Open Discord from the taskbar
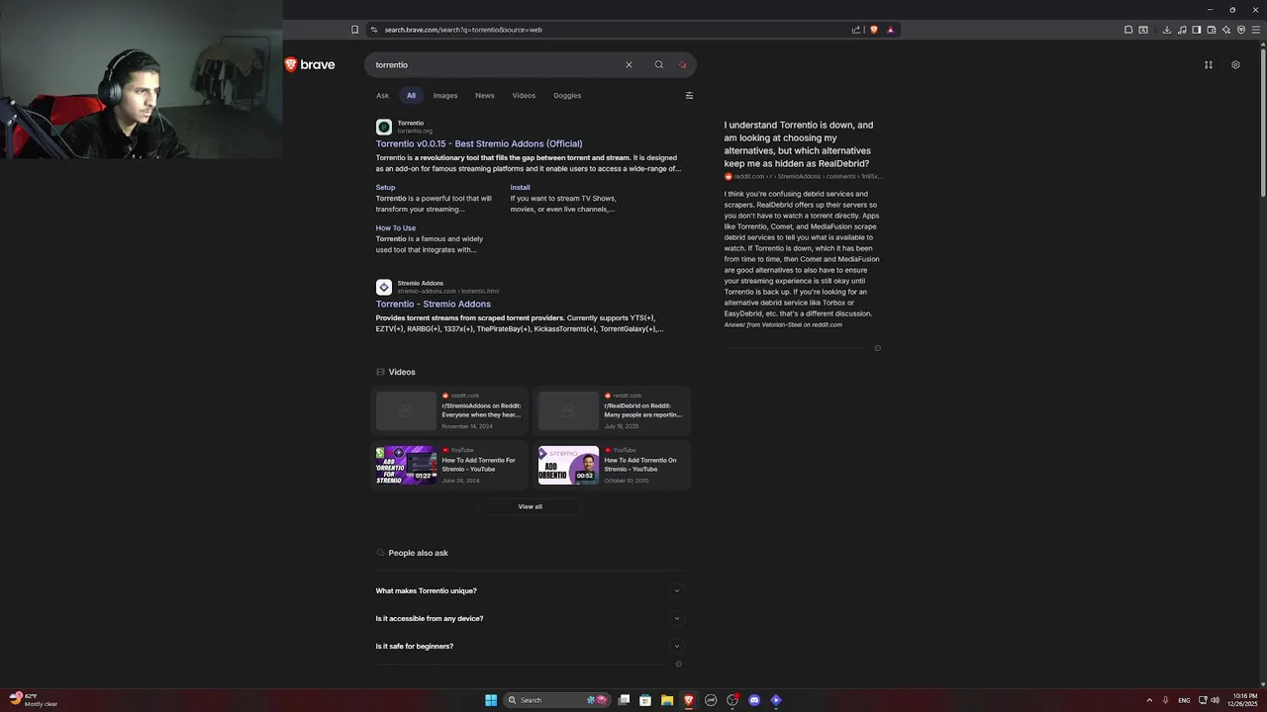The width and height of the screenshot is (1267, 712). (754, 700)
